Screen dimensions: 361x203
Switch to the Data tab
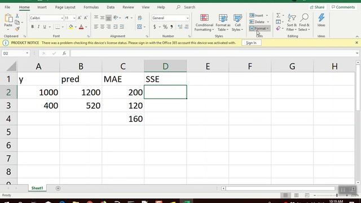click(x=111, y=7)
